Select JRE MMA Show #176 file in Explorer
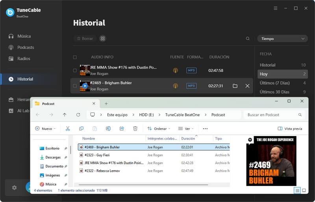Viewport: 315px width, 202px height. point(154,163)
